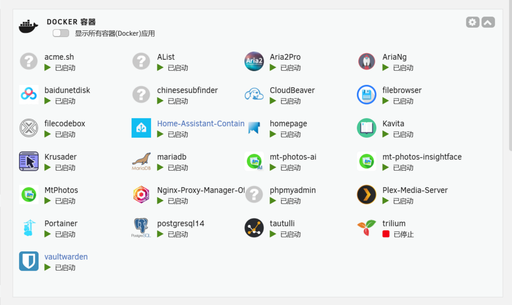Screen dimensions: 512x305
Task: Collapse the Docker containers panel
Action: point(488,22)
